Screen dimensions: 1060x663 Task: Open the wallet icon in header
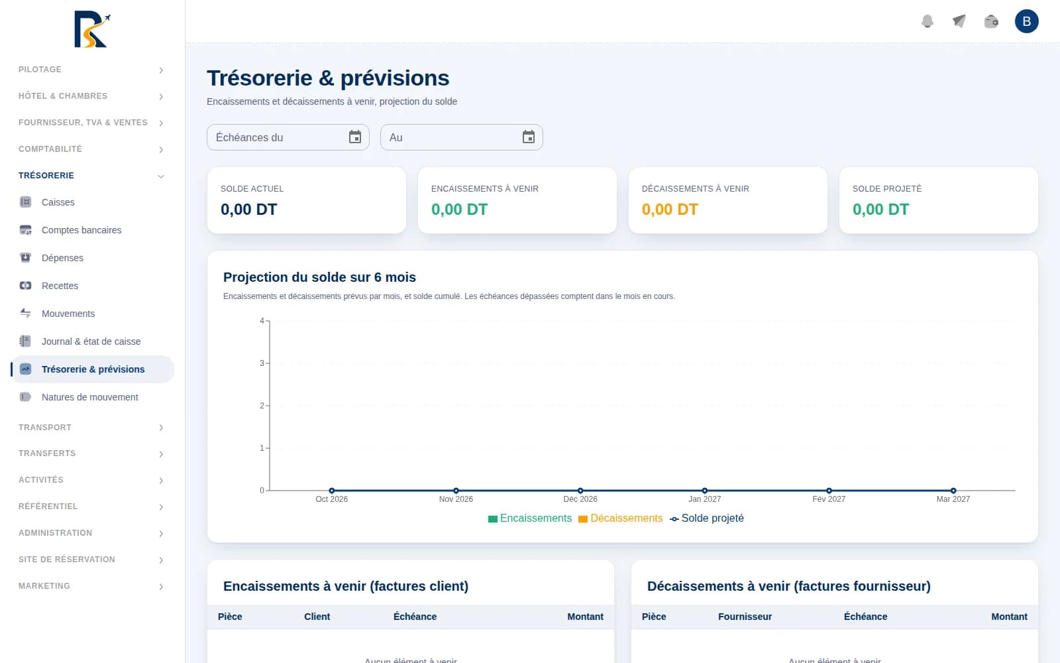pyautogui.click(x=991, y=21)
